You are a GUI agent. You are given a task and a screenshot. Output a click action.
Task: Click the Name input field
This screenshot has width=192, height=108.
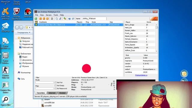(x=94, y=19)
